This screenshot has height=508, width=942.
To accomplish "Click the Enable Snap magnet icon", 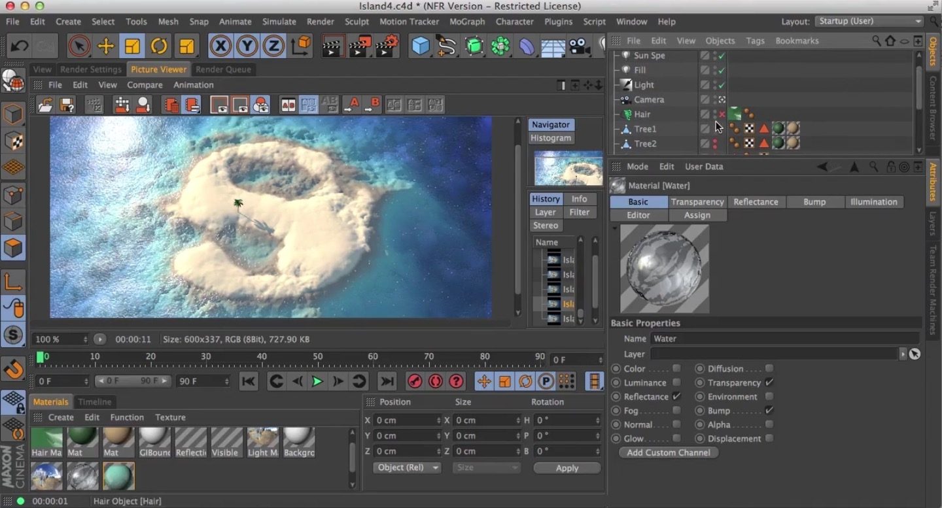I will click(14, 369).
